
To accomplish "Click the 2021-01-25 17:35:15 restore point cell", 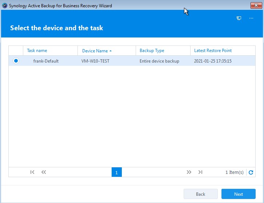I will tap(213, 61).
